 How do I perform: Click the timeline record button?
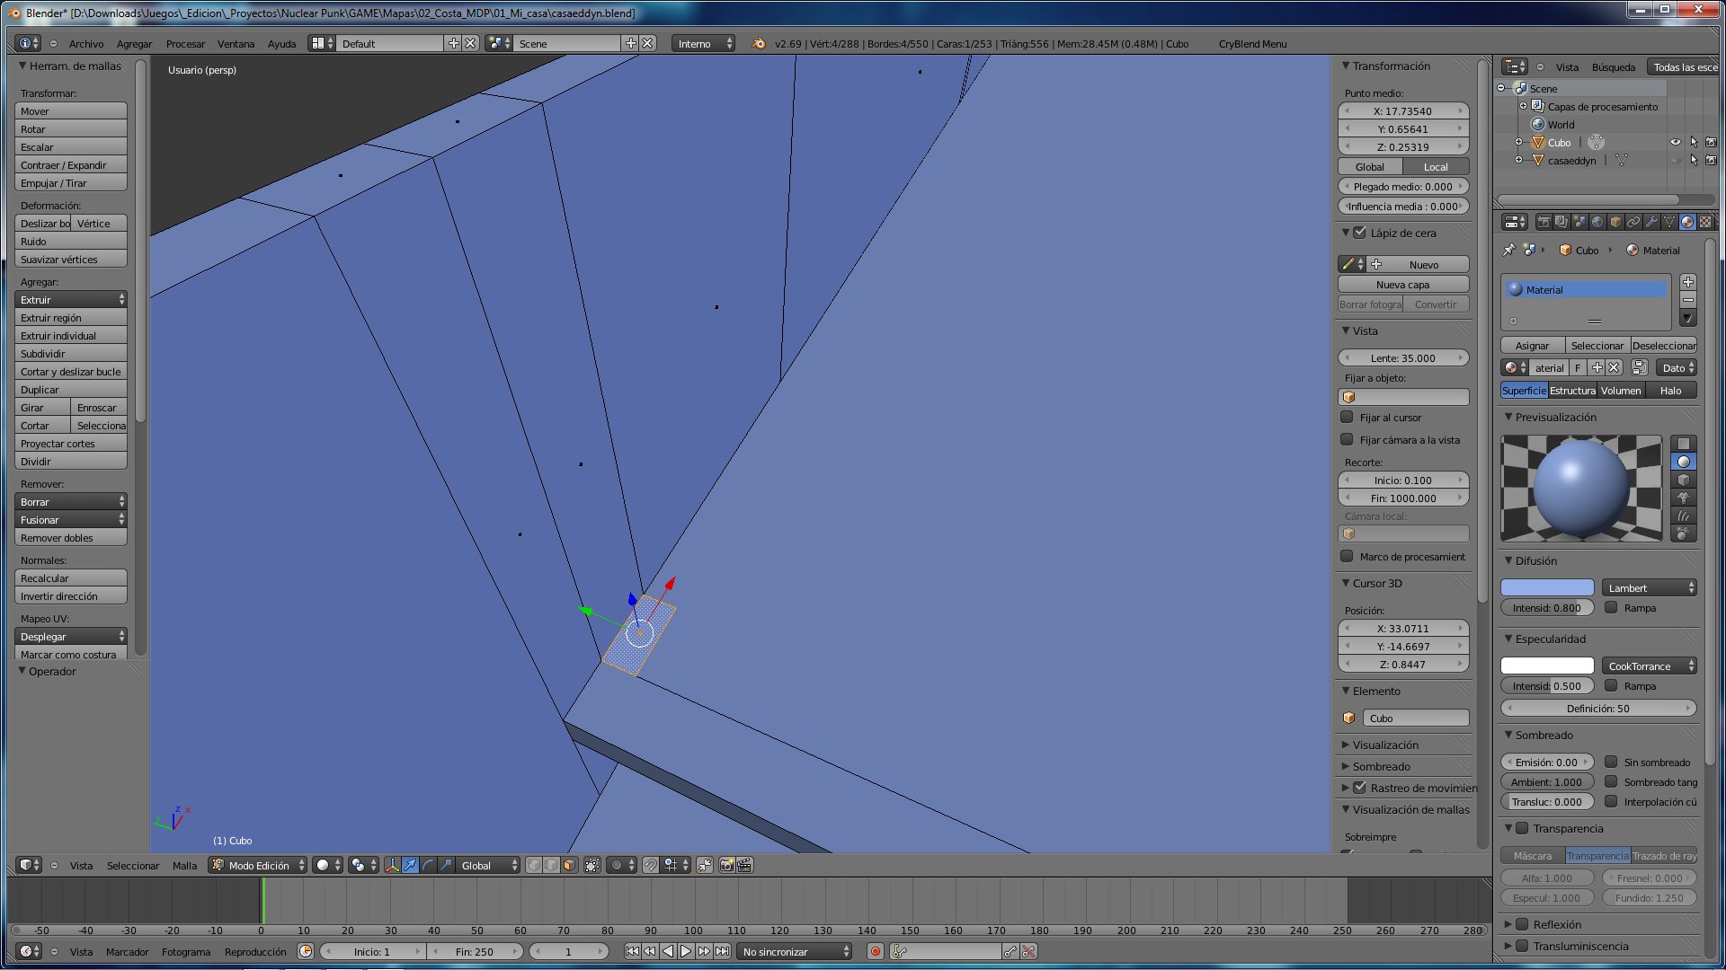[x=875, y=951]
